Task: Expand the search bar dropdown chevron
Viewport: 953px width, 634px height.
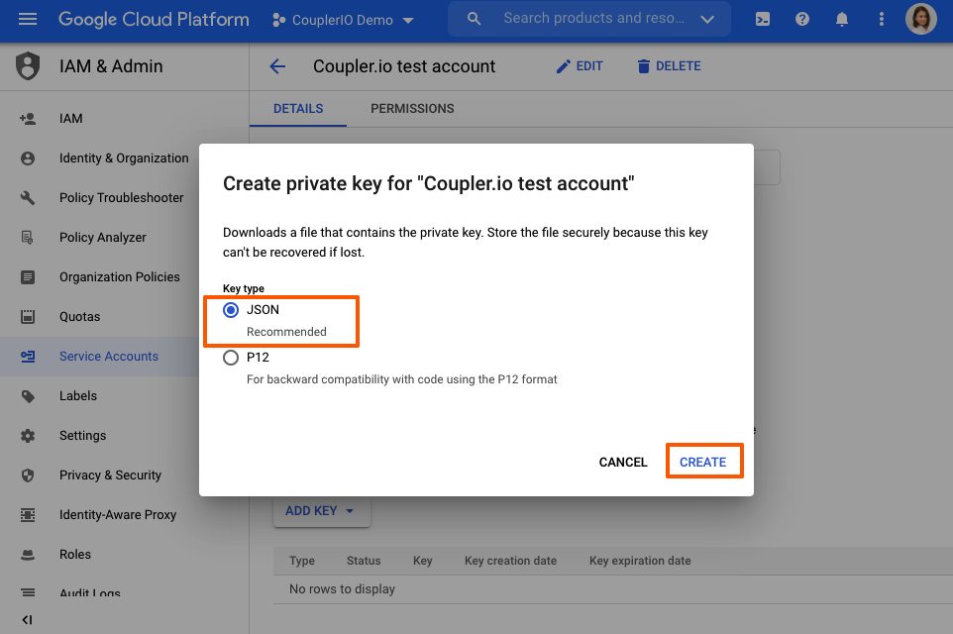Action: tap(707, 19)
